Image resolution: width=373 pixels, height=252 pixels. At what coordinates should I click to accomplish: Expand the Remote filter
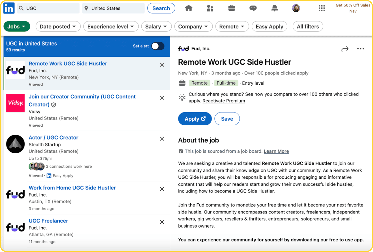tap(232, 26)
